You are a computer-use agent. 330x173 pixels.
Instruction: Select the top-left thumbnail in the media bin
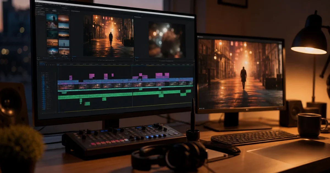tap(52, 18)
